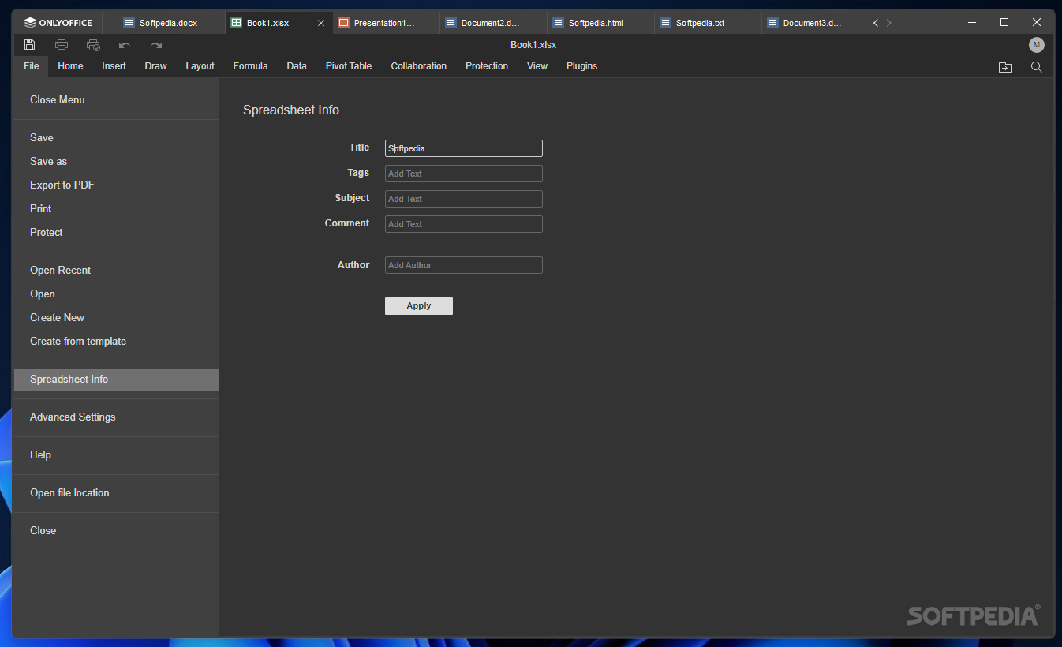
Task: Click the Comment input field
Action: tap(464, 224)
